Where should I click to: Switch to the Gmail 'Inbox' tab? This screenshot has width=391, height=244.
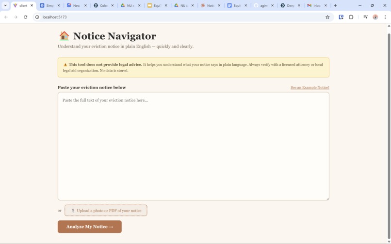(317, 5)
